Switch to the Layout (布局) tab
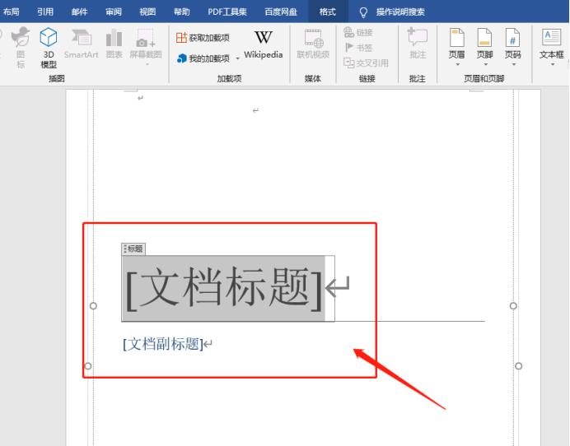The height and width of the screenshot is (446, 570). coord(11,12)
